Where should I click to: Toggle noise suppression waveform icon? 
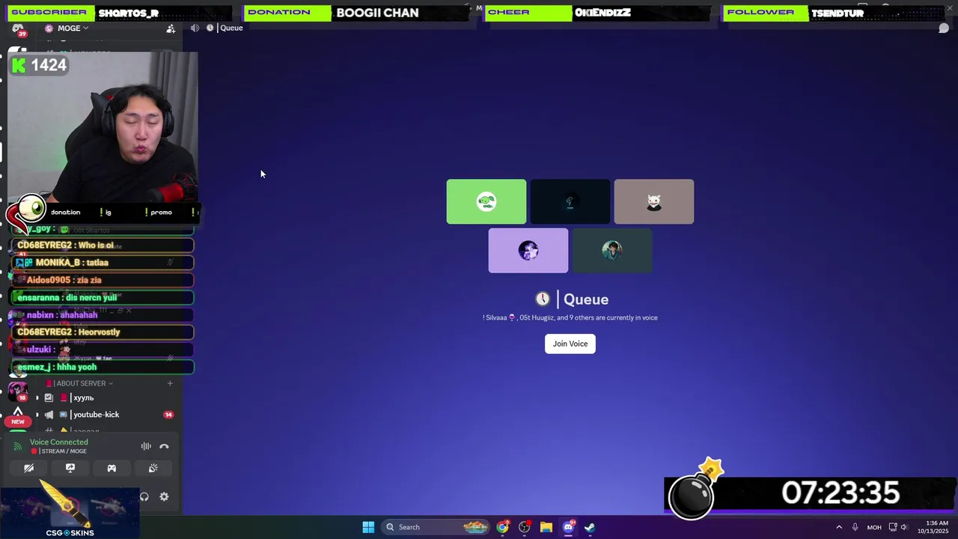click(146, 446)
